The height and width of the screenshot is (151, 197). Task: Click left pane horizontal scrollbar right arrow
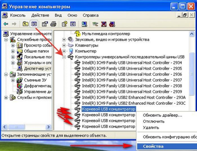(x=48, y=127)
